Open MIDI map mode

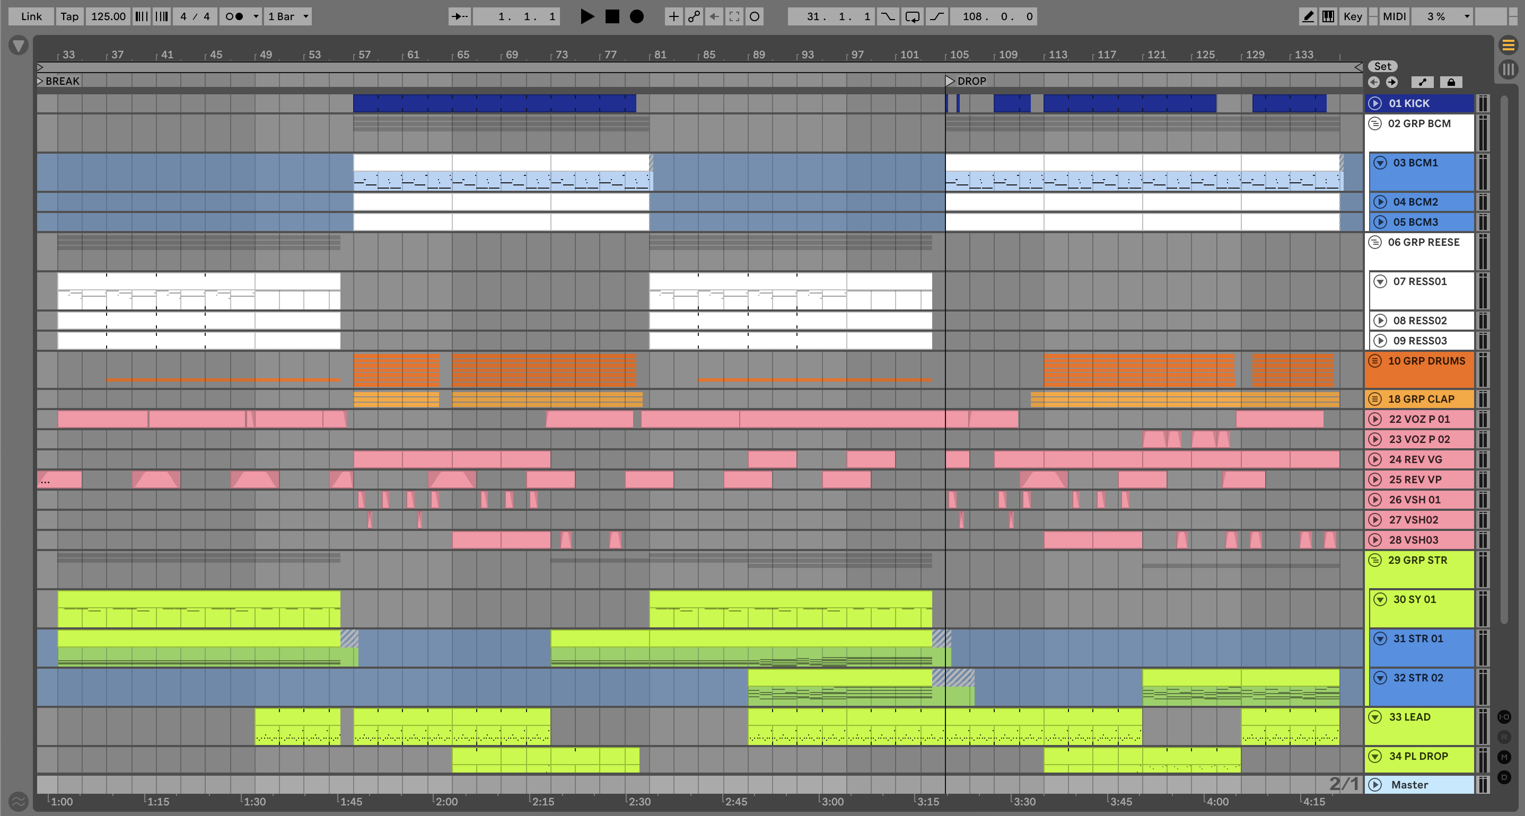(x=1393, y=16)
